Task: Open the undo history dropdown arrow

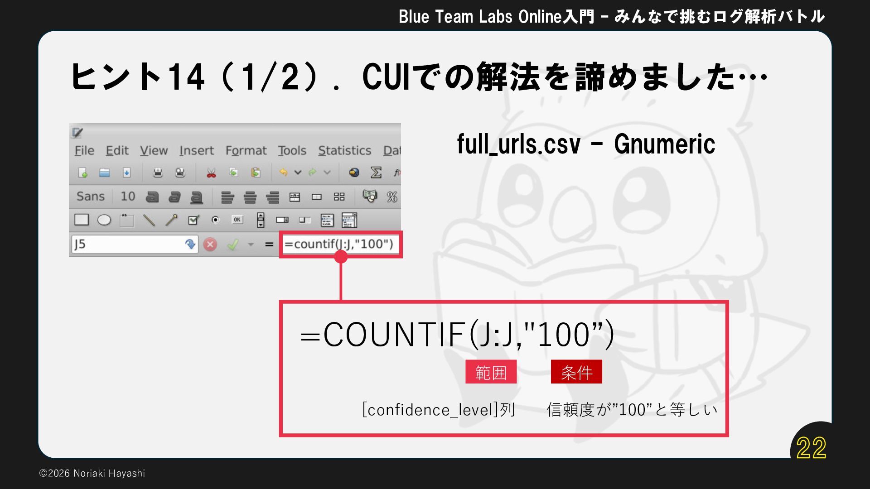Action: tap(298, 173)
